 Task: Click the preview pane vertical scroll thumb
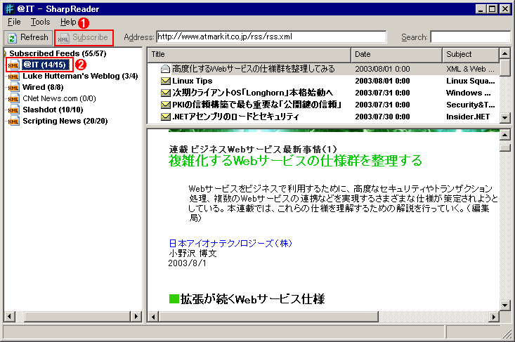[505, 146]
